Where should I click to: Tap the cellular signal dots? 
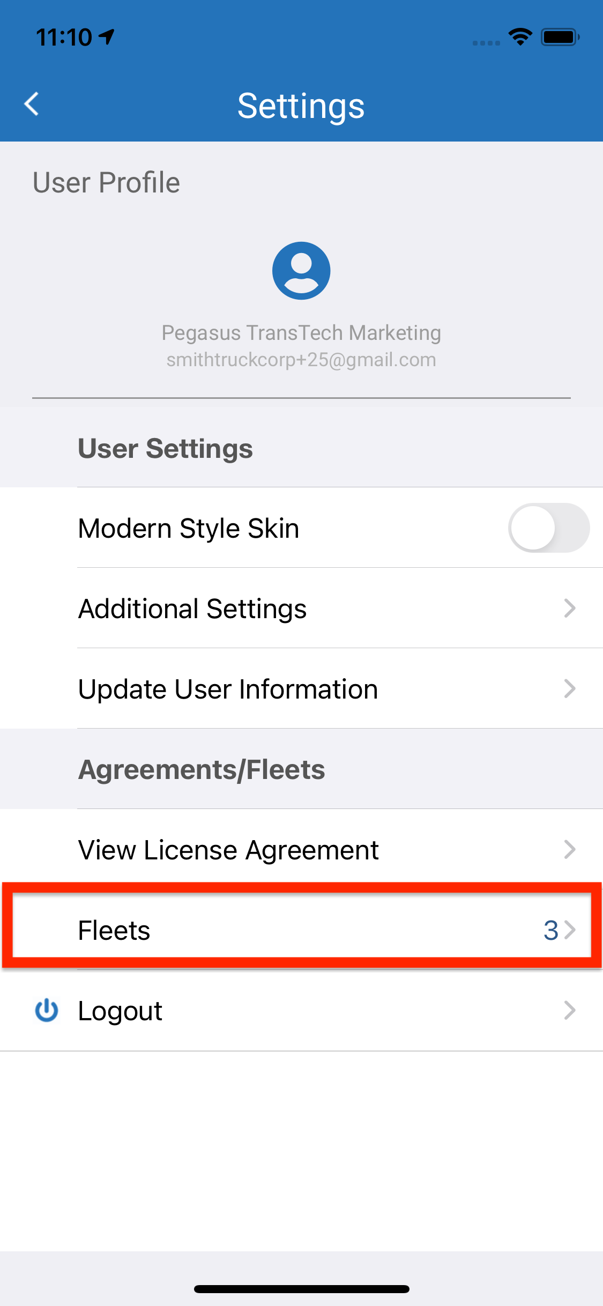pyautogui.click(x=486, y=43)
